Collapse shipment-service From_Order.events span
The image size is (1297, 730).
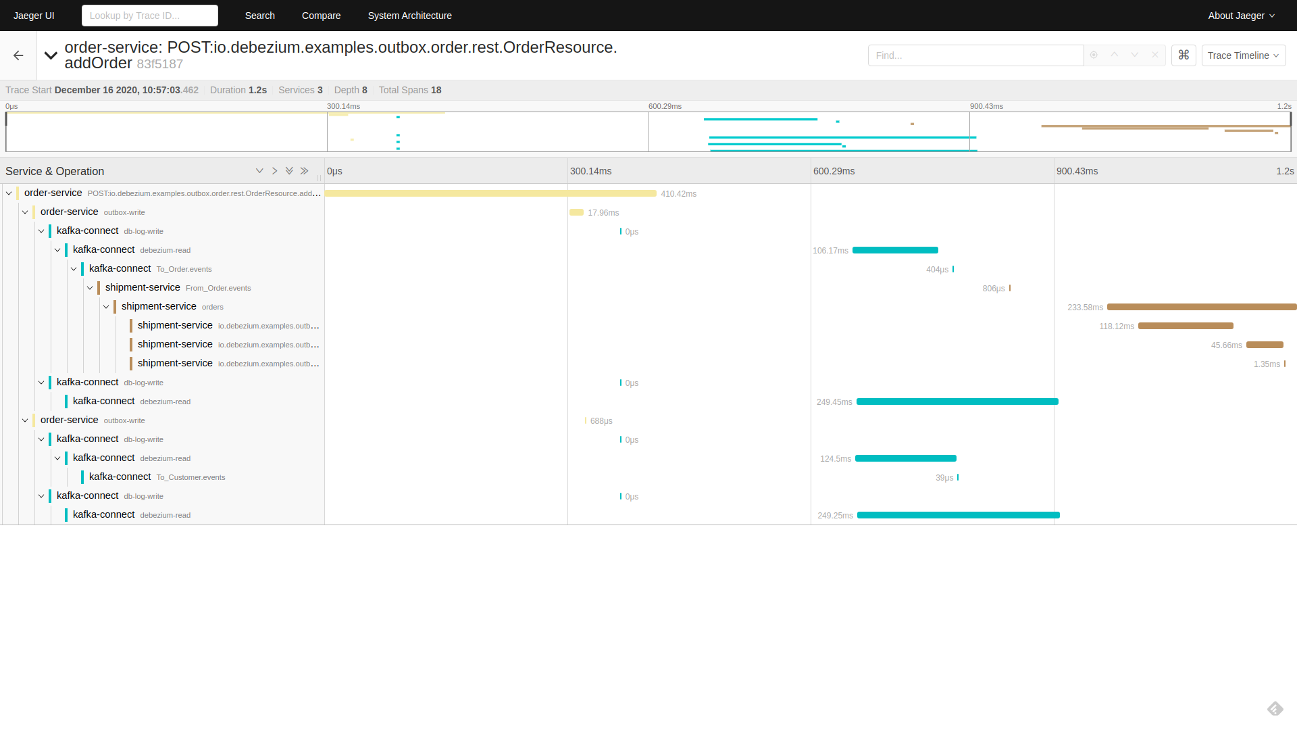90,288
